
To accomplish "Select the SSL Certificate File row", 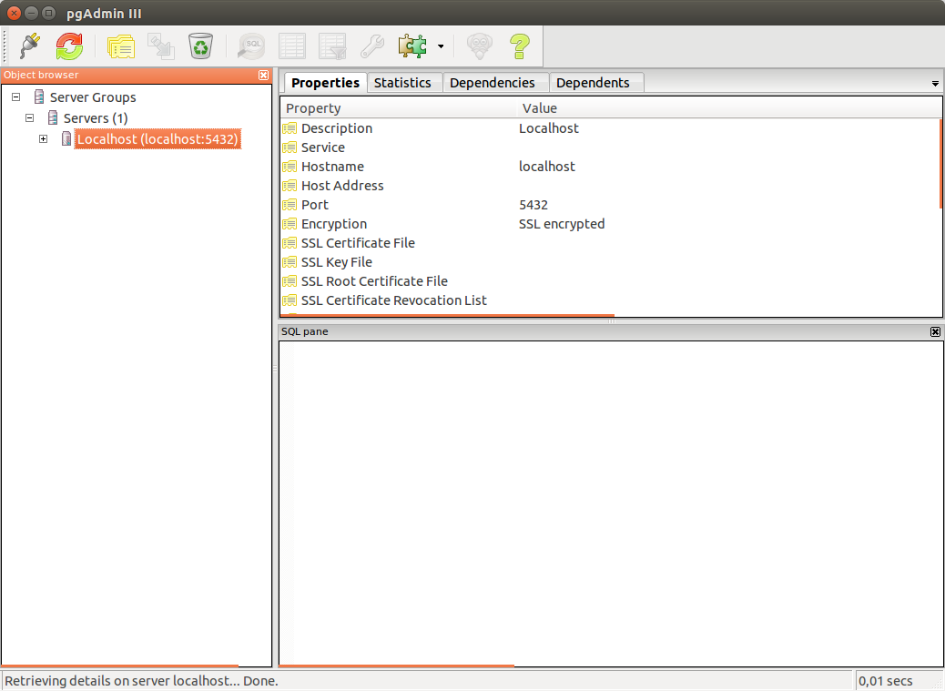I will 610,243.
